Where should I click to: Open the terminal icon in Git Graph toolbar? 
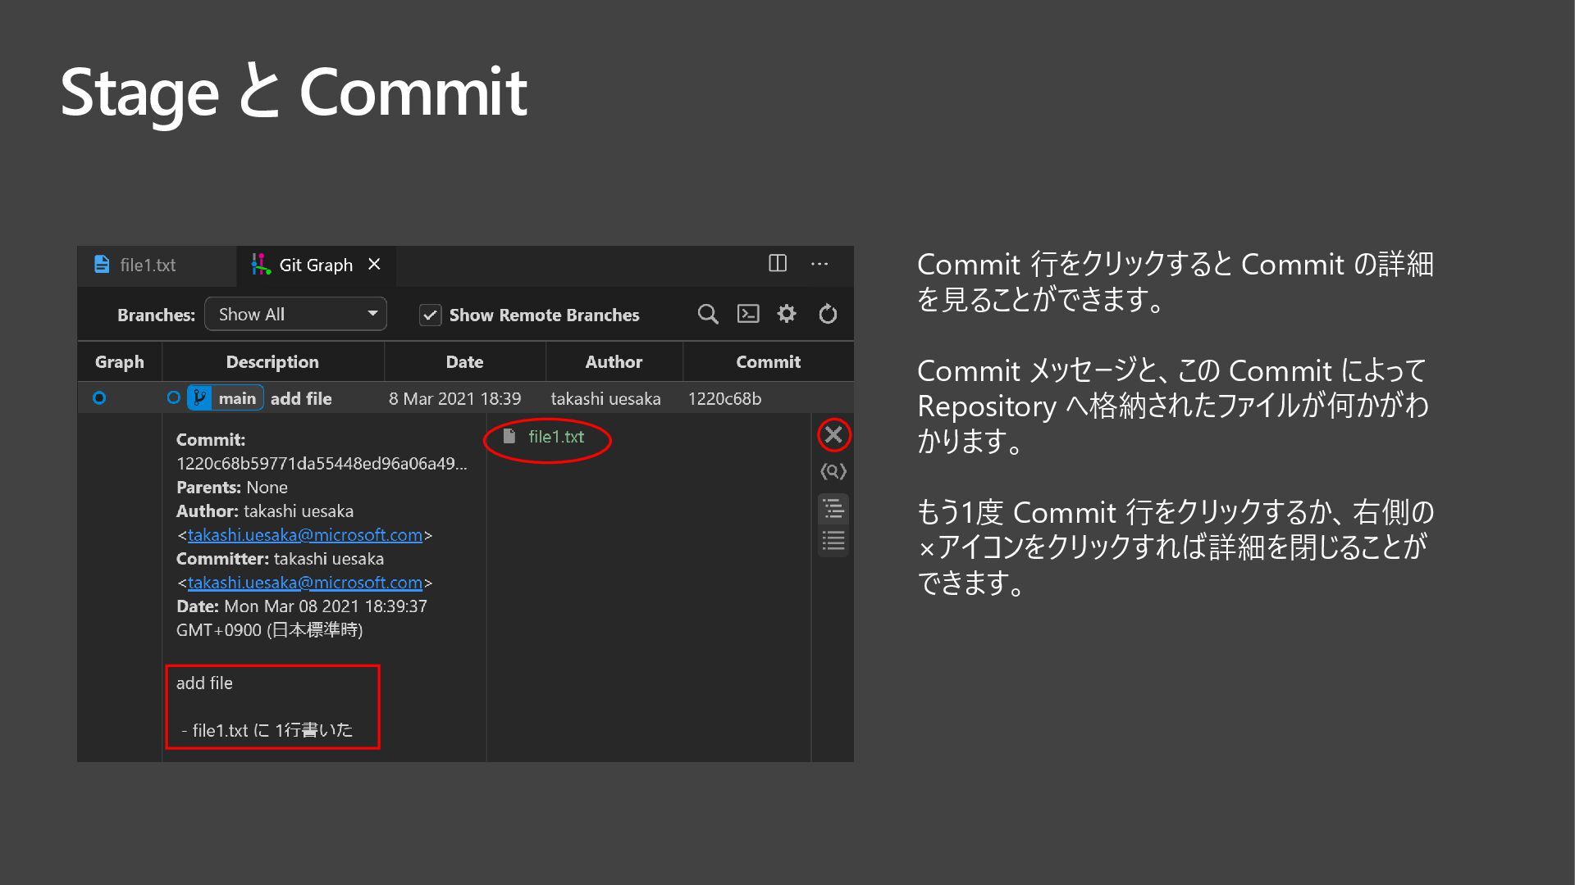(748, 314)
